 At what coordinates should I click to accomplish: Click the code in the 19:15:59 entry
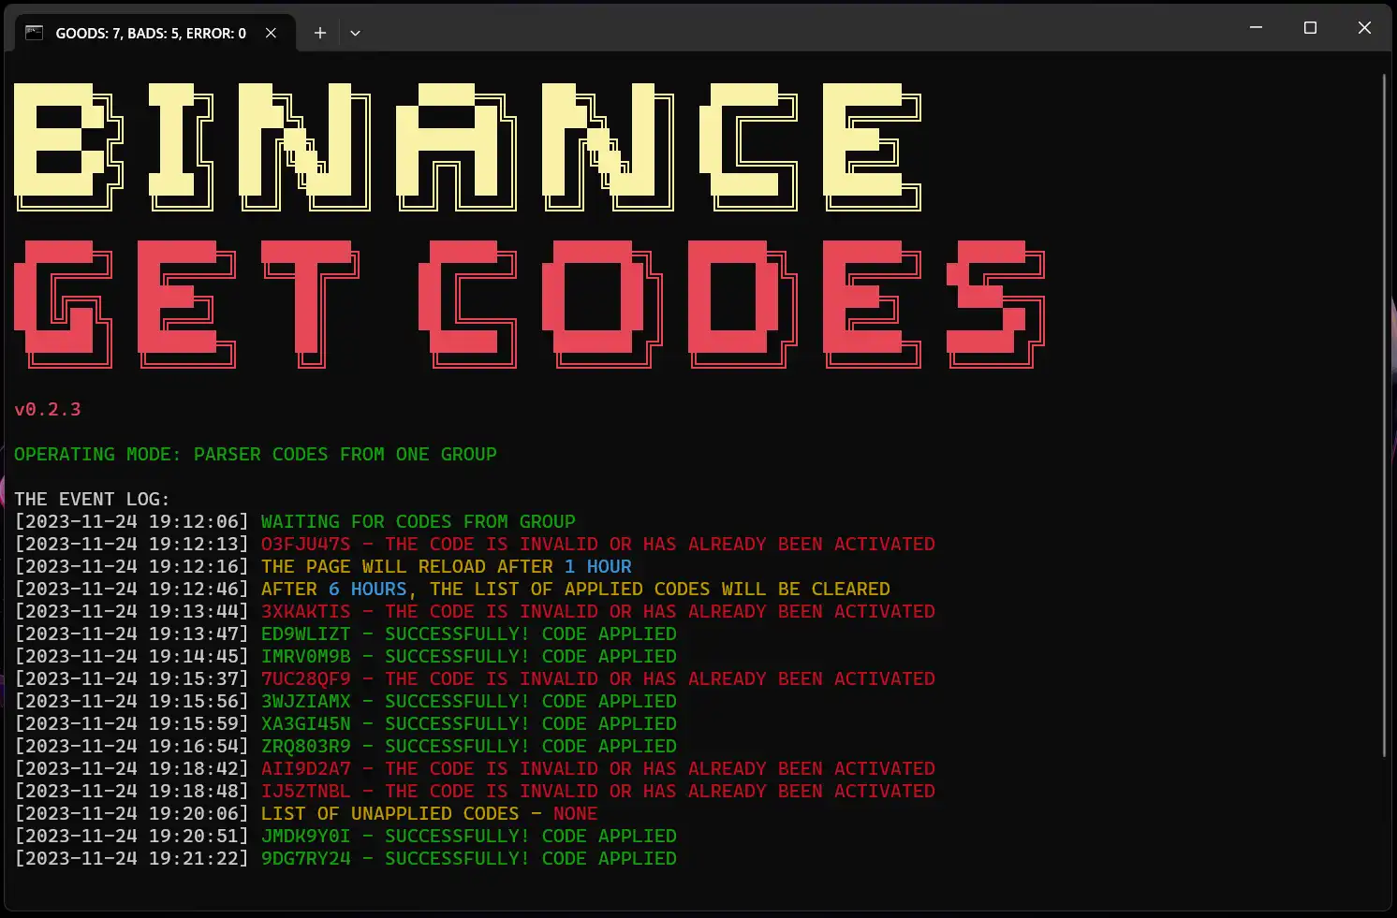[x=306, y=723]
